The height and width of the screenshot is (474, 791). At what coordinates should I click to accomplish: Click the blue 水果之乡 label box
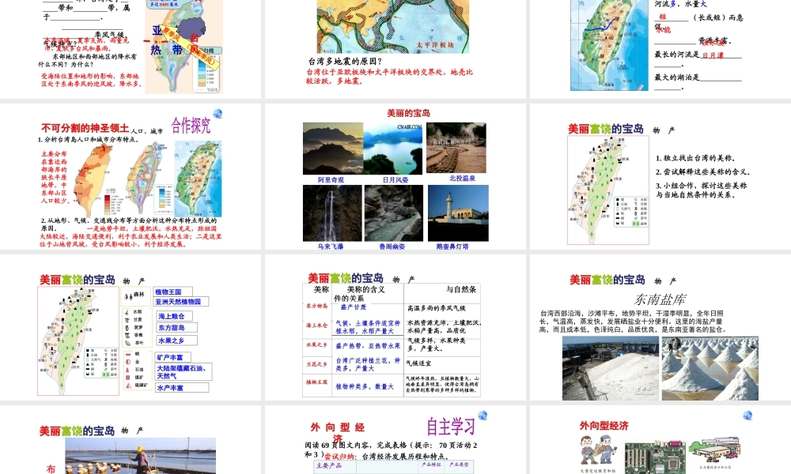176,340
